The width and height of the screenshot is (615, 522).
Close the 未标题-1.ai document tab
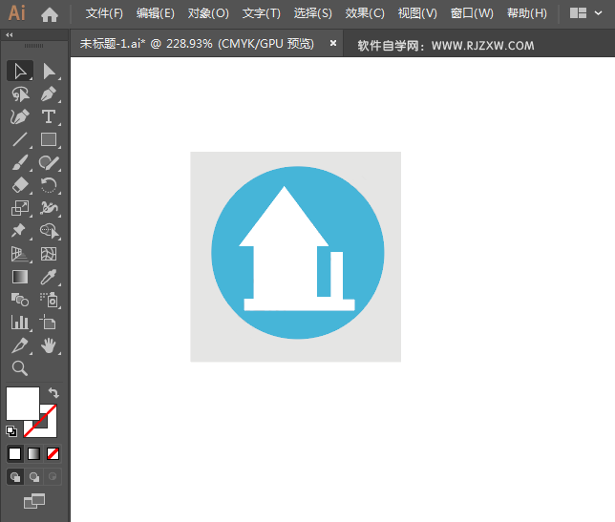[x=333, y=43]
